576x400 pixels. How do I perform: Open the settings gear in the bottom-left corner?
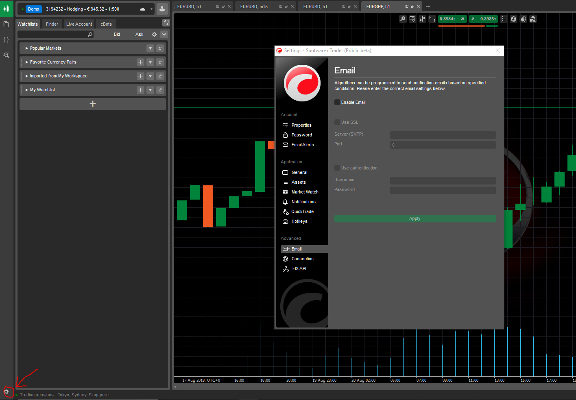click(x=6, y=391)
